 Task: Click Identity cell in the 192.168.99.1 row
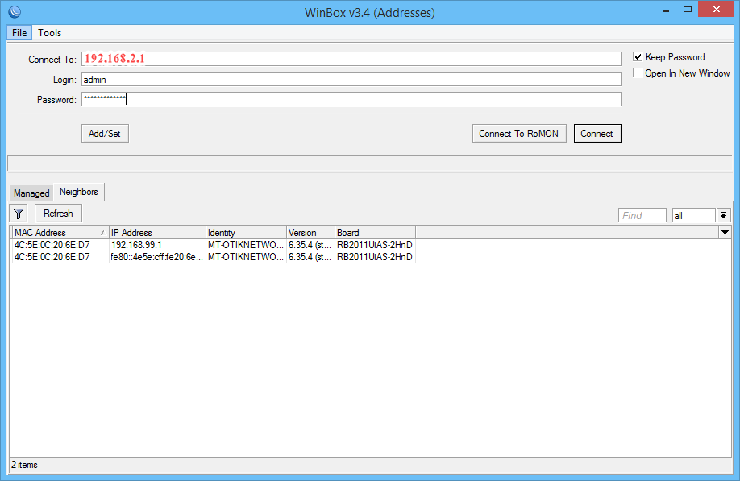246,245
